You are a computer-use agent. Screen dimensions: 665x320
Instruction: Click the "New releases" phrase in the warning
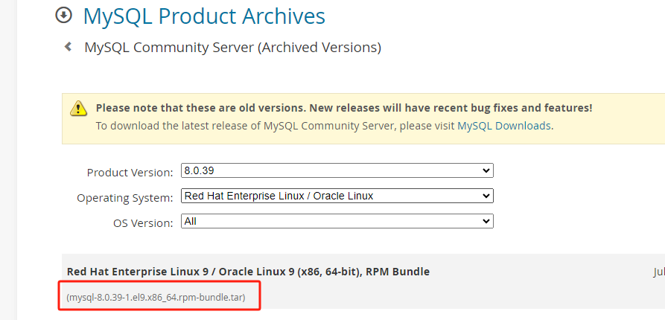(x=345, y=108)
